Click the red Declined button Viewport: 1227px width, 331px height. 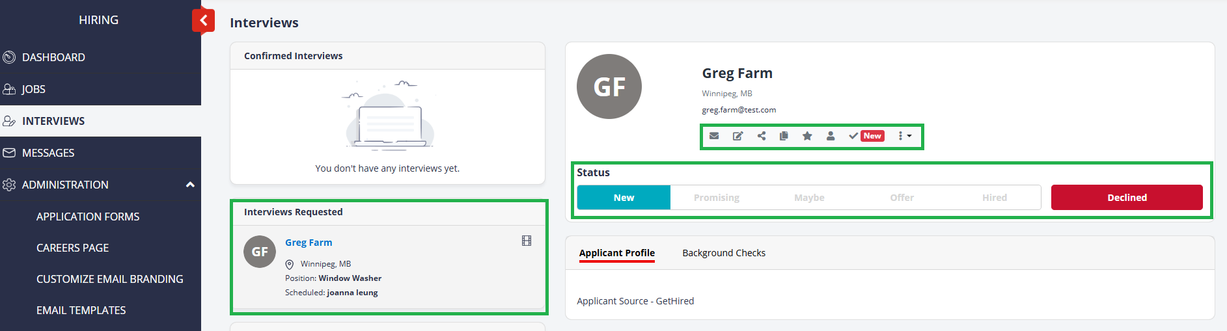click(x=1126, y=198)
